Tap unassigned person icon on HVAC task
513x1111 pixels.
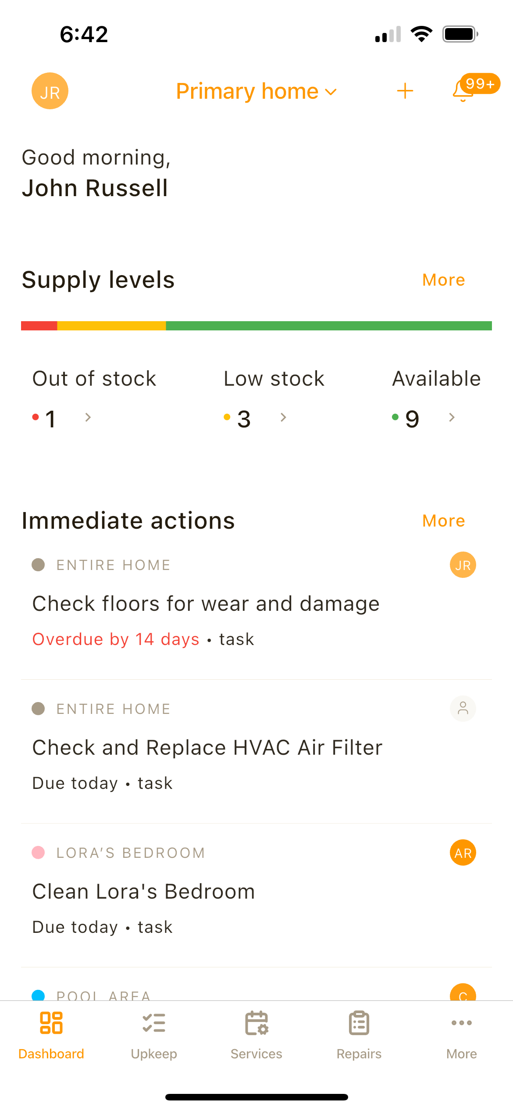pos(463,709)
